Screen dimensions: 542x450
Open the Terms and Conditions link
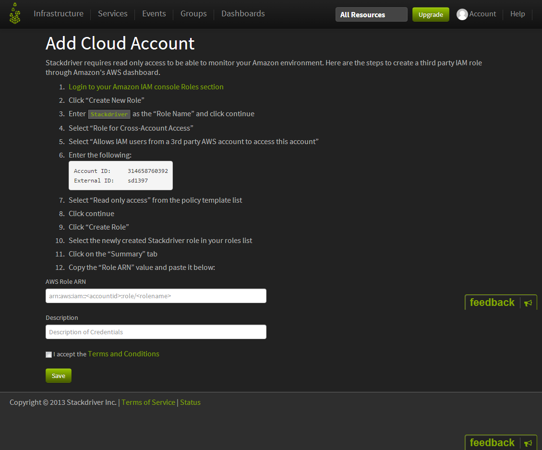[x=123, y=354]
